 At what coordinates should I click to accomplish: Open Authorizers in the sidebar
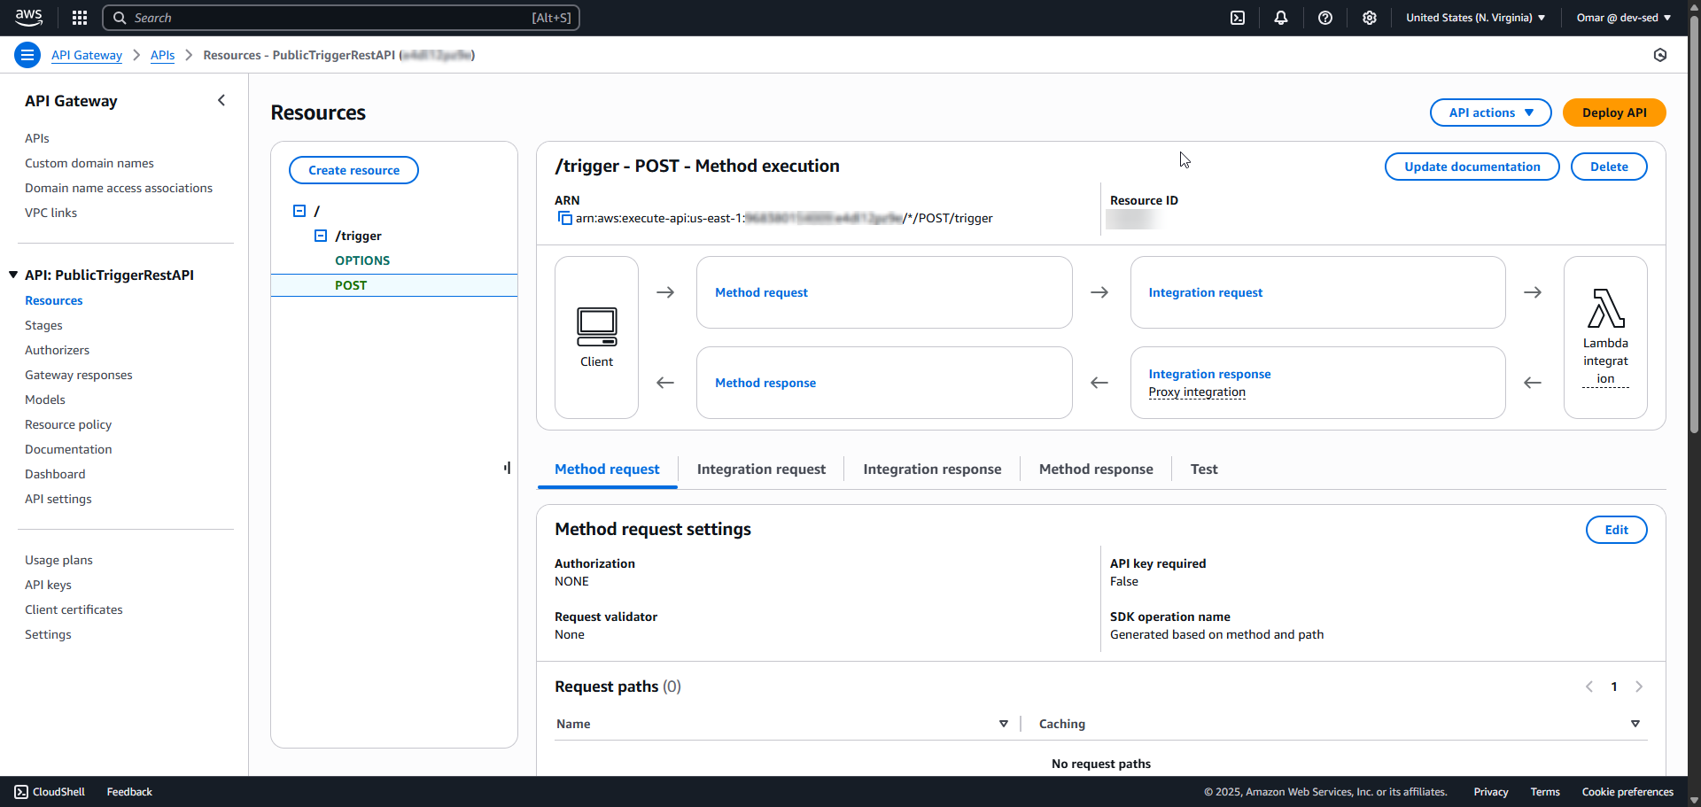tap(57, 350)
